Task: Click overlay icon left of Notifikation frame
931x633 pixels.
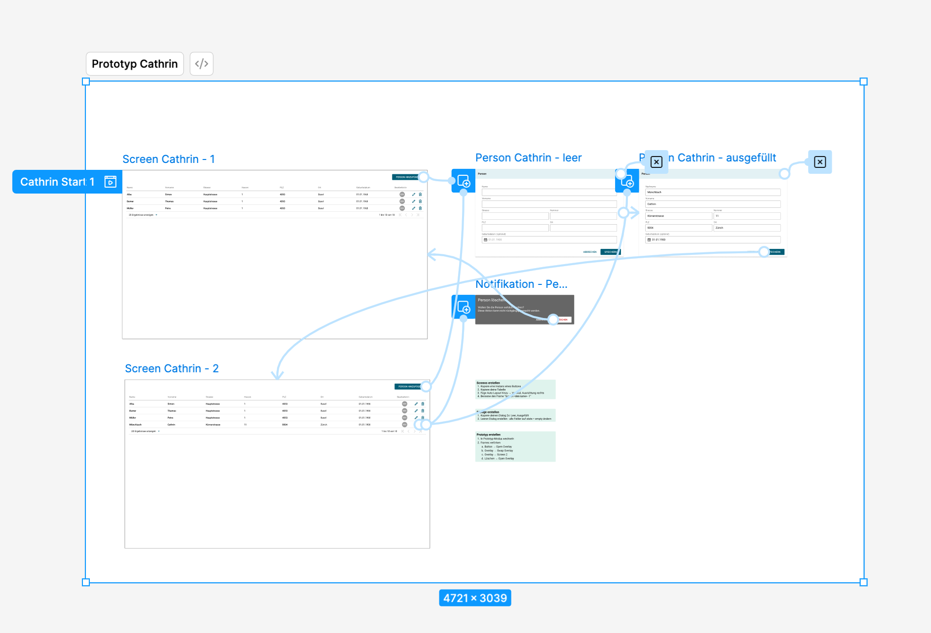Action: [463, 307]
